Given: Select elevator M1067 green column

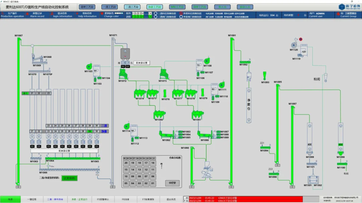Looking at the screenshot, I should point(18,111).
